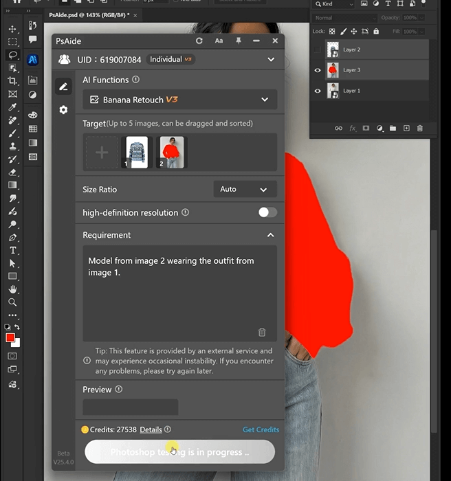
Task: Open the Size Ratio Auto dropdown
Action: click(x=245, y=189)
